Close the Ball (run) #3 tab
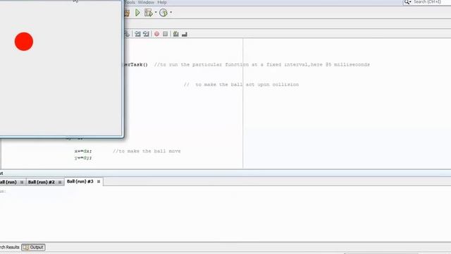This screenshot has height=254, width=451. [99, 181]
